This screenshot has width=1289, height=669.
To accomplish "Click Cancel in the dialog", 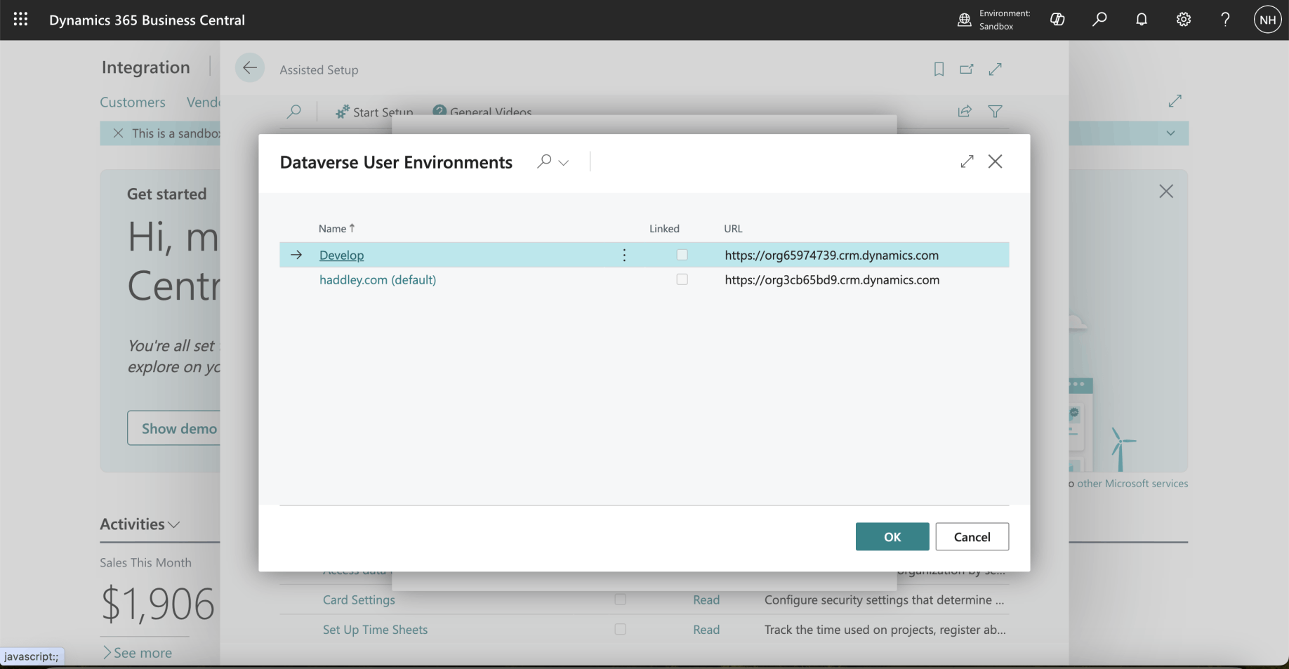I will coord(972,536).
